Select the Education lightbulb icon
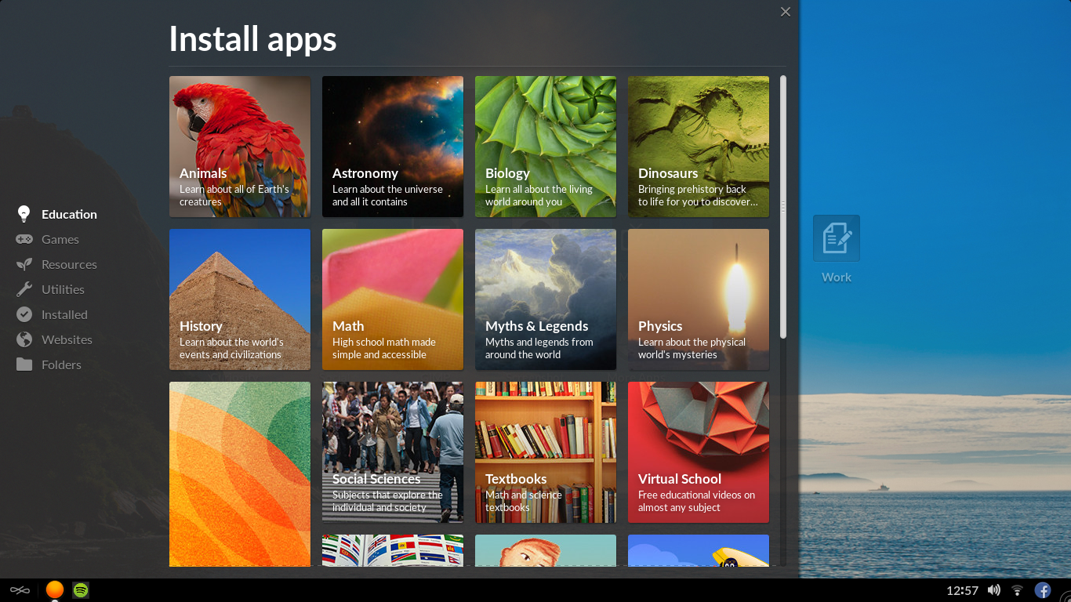 pos(24,214)
